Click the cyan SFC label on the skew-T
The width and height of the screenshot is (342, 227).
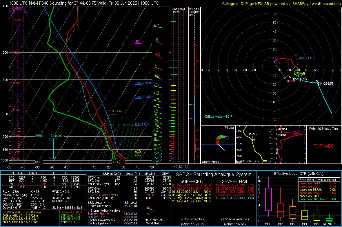click(38, 162)
